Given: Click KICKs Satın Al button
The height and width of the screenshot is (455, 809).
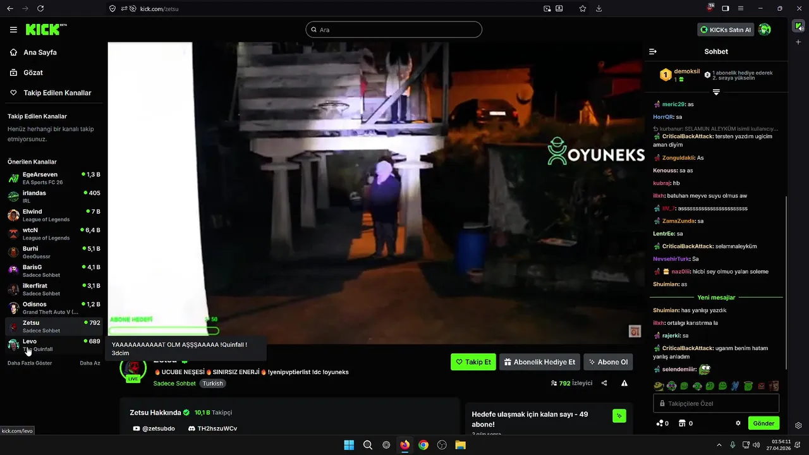Looking at the screenshot, I should pyautogui.click(x=726, y=30).
